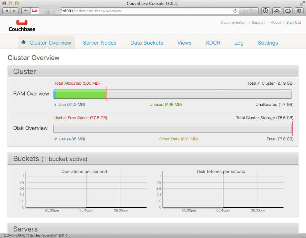Screen dimensions: 306x238
Task: Click the Couchbase logo
Action: coord(22,25)
